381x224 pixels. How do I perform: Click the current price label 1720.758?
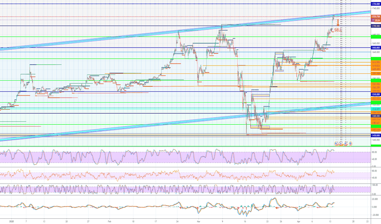click(x=376, y=16)
